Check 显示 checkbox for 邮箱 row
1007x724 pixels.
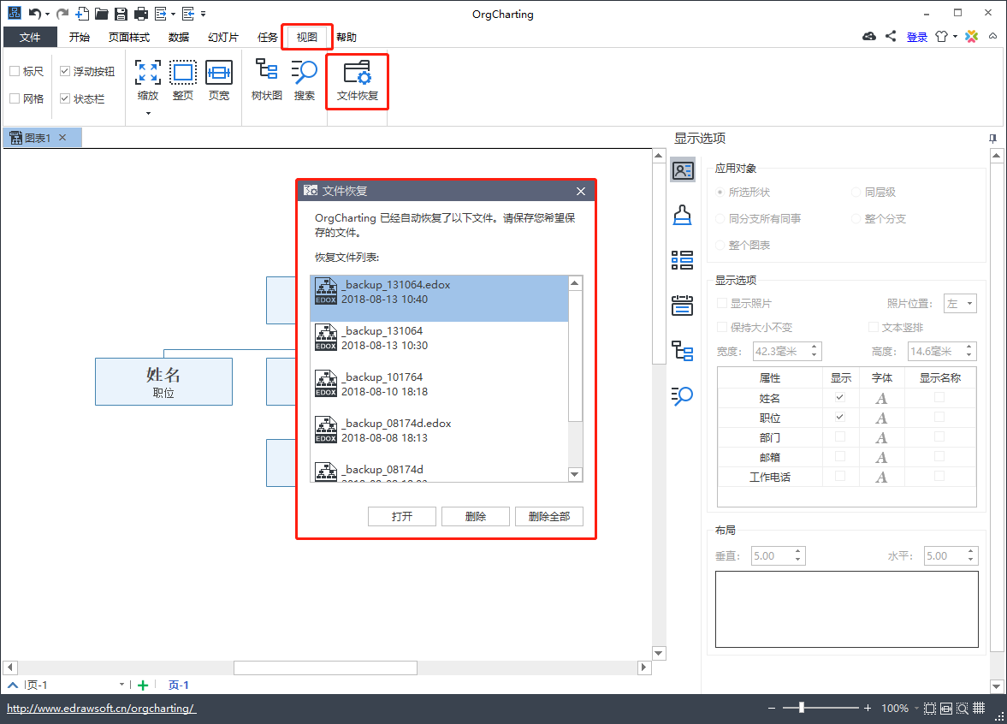point(840,457)
